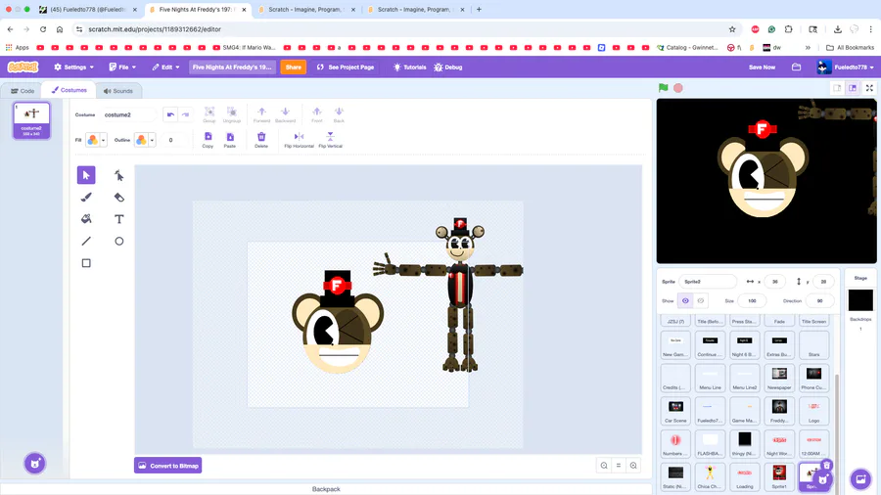Open the My Stuff folder icon

point(796,67)
